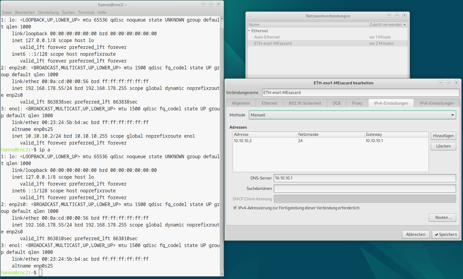Open the Routen… dialog

(442, 218)
